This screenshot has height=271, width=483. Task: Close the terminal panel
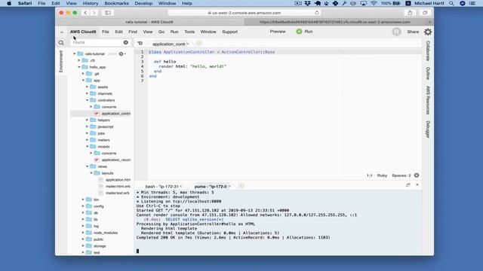[417, 184]
